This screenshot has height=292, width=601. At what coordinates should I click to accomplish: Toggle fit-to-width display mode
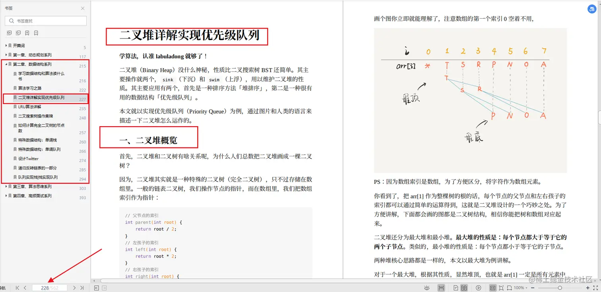tap(510, 288)
